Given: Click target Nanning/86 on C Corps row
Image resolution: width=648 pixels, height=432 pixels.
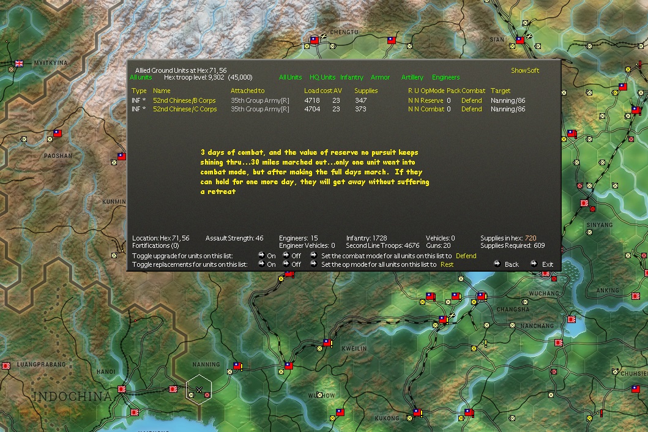Looking at the screenshot, I should pyautogui.click(x=508, y=109).
